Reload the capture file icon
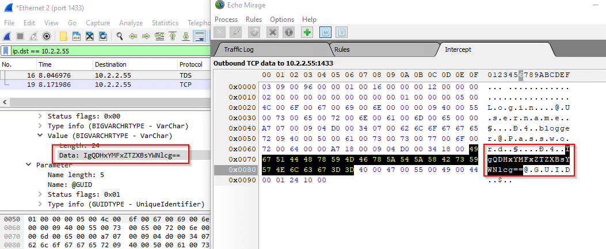Image resolution: width=606 pixels, height=249 pixels. coord(102,36)
